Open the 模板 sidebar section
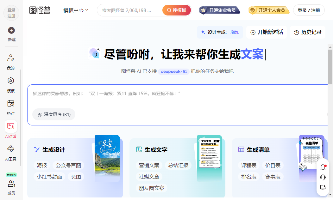The image size is (333, 200). point(11,85)
